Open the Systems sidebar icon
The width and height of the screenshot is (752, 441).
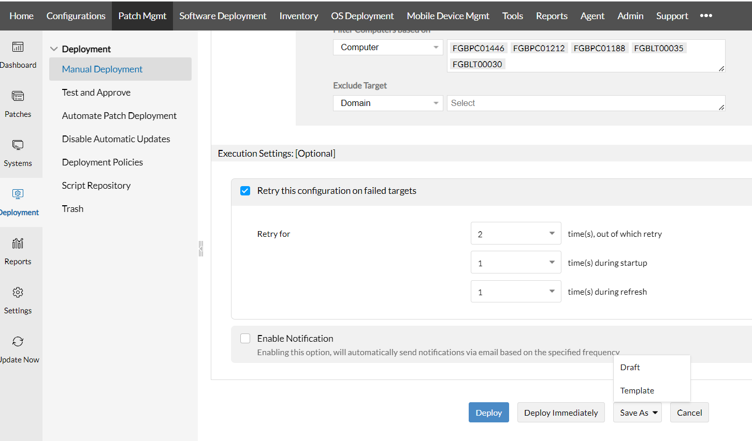18,145
